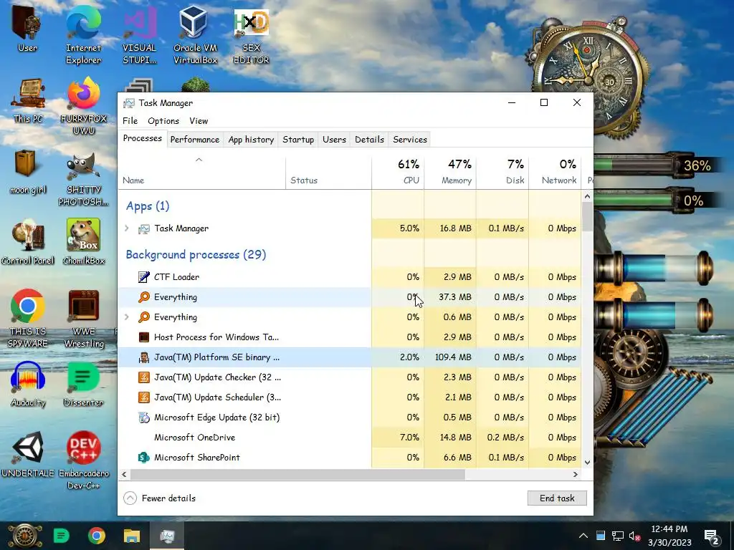The width and height of the screenshot is (734, 550).
Task: Open the VISUAL STUPI... desktop icon
Action: coord(139,34)
